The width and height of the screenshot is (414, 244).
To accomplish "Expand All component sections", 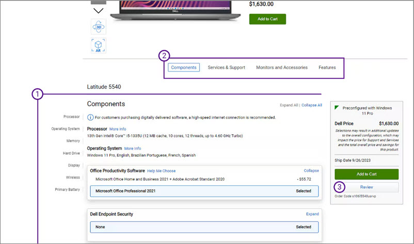I will [288, 105].
